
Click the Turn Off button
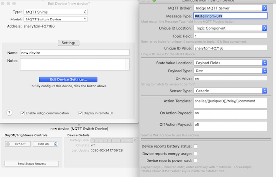[18, 144]
